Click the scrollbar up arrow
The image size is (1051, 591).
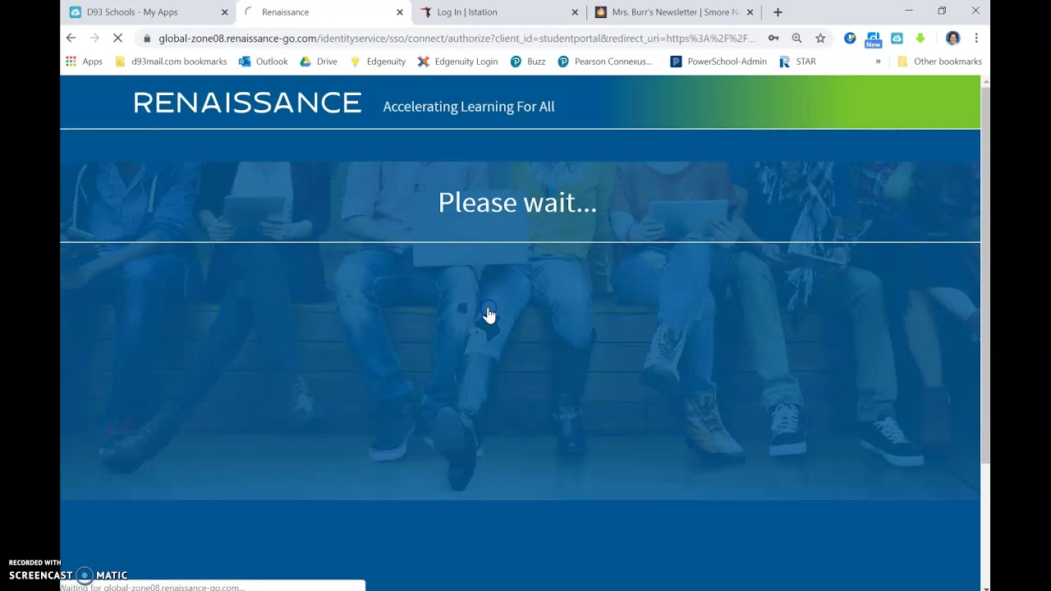[x=985, y=80]
